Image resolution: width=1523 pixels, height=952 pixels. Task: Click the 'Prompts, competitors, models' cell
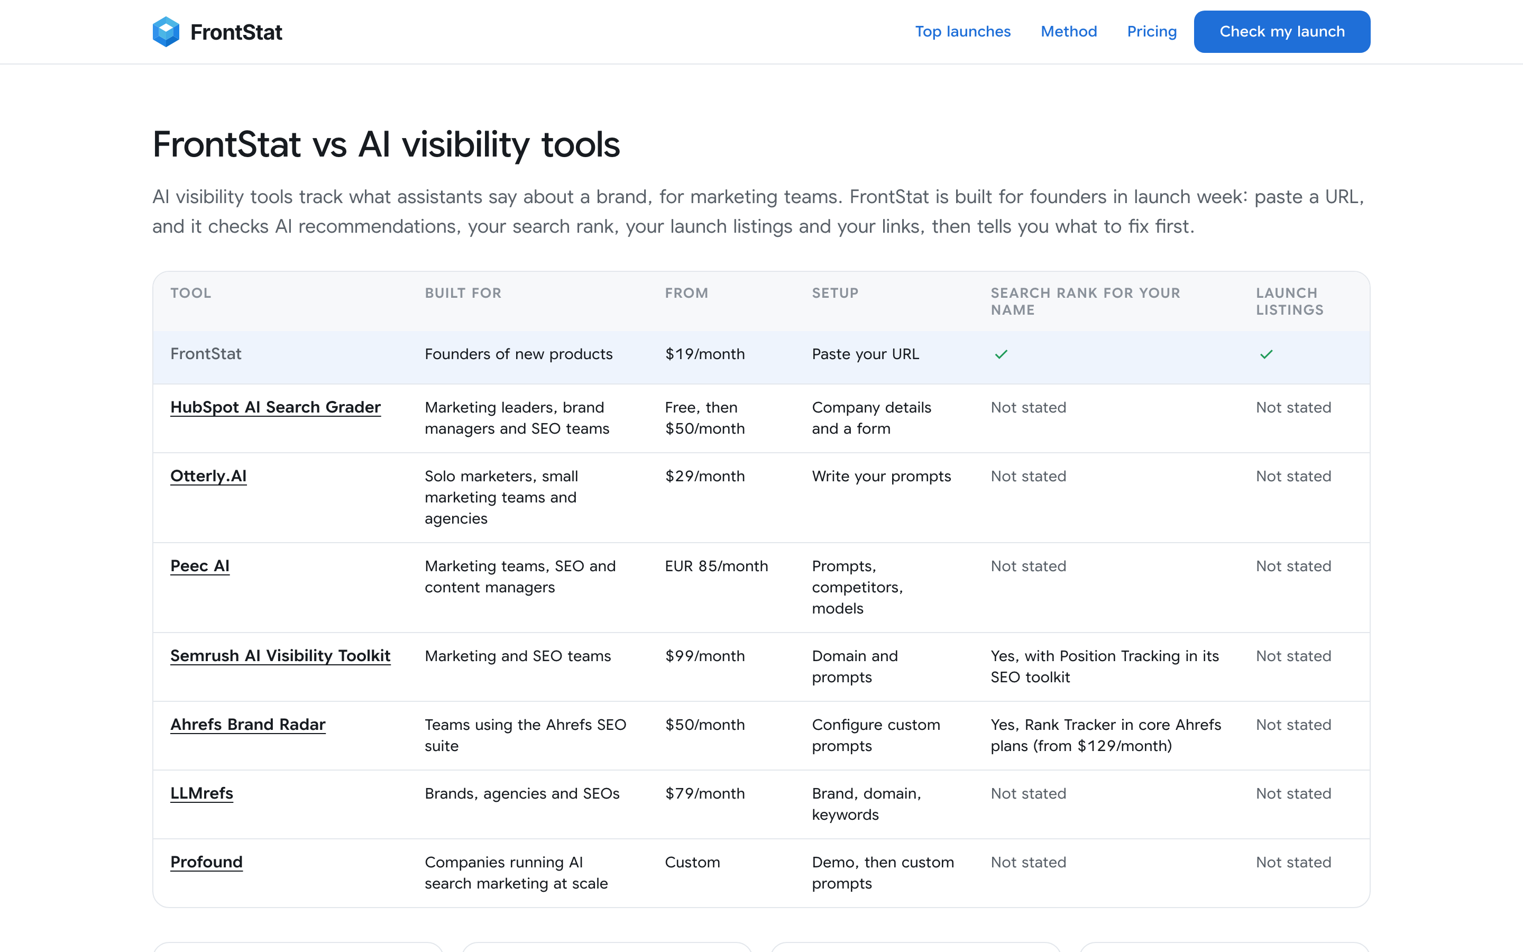[858, 588]
